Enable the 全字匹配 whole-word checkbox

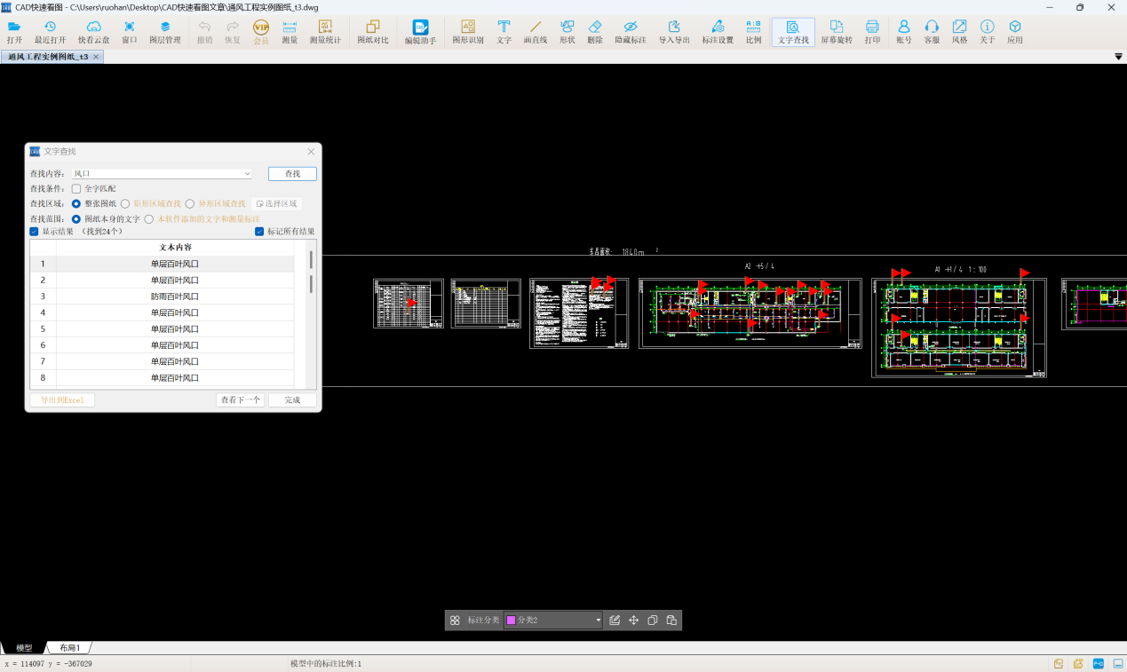pos(76,189)
